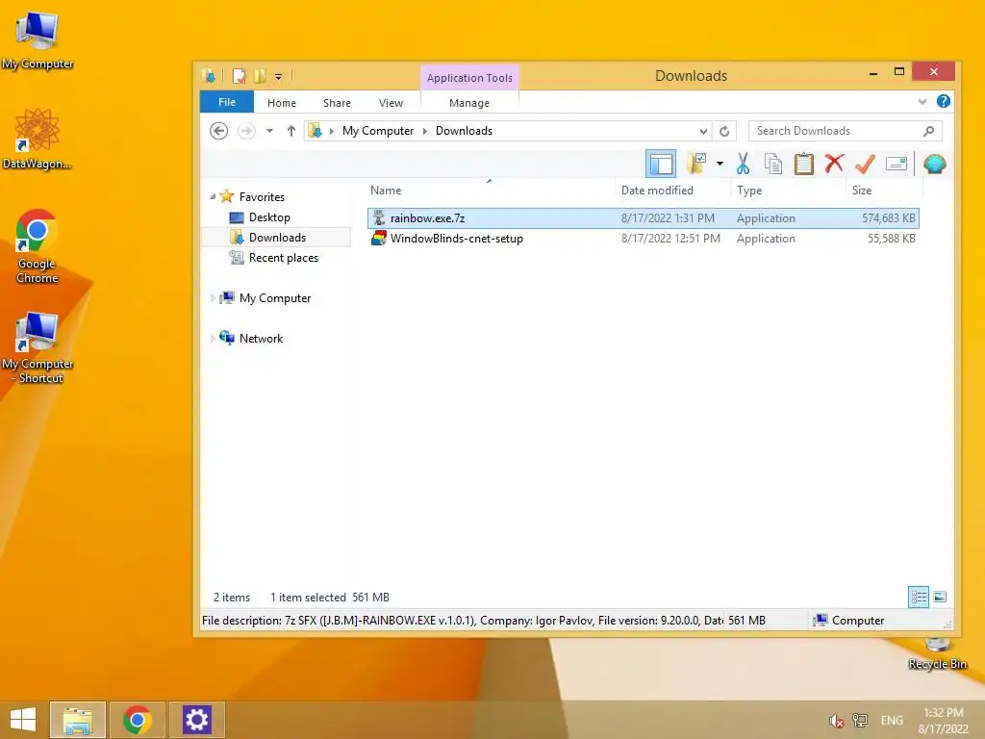The width and height of the screenshot is (985, 739).
Task: Switch to the Home ribbon tab
Action: pyautogui.click(x=282, y=102)
